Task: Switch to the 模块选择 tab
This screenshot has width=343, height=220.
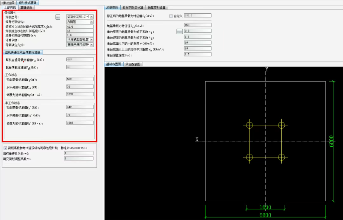Action: [x=8, y=3]
